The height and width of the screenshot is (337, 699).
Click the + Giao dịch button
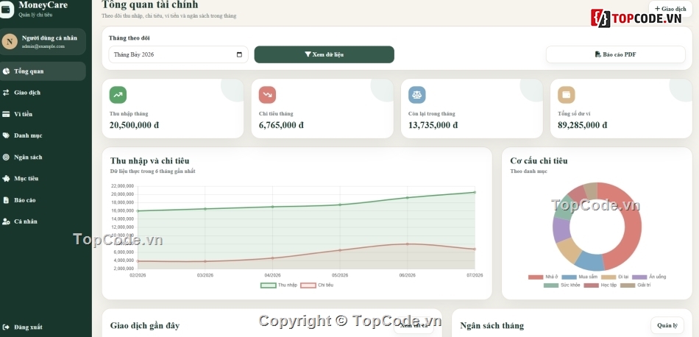[670, 9]
